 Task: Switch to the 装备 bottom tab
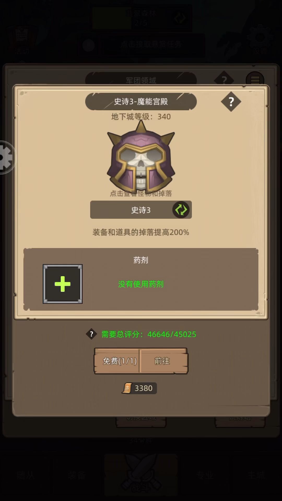coord(77,475)
